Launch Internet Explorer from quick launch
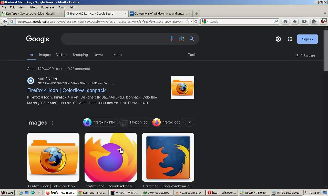This screenshot has height=196, width=328. tap(21, 193)
